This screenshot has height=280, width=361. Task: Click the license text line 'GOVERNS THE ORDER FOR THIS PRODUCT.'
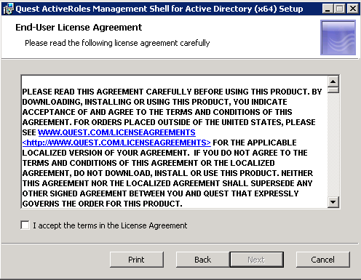coord(102,204)
